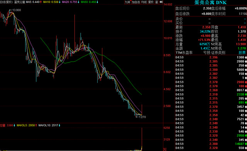Click the latest tall volume bar
Image resolution: width=247 pixels, height=151 pixels.
(x=142, y=139)
